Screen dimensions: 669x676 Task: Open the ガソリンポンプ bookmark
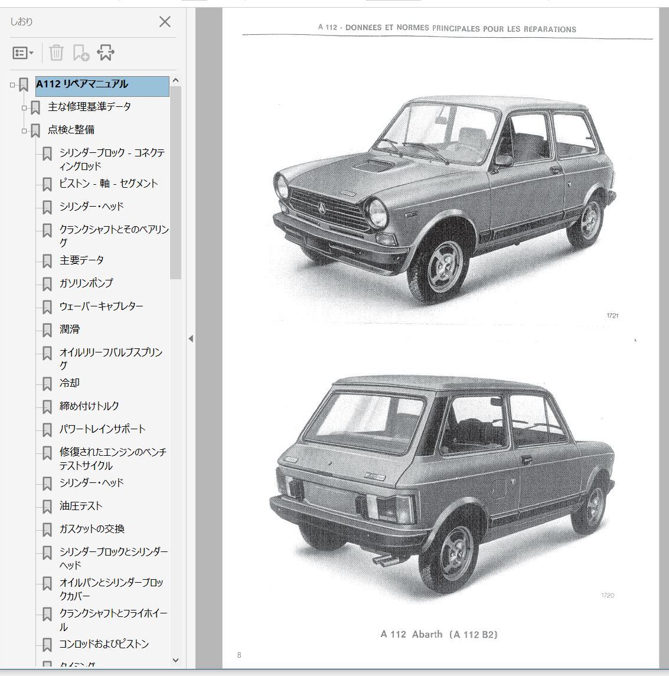click(86, 283)
